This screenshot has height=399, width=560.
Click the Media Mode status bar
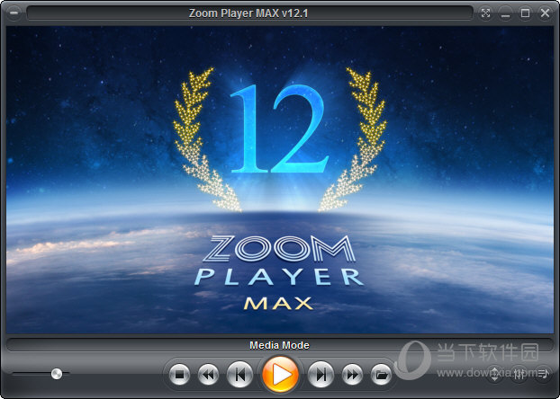280,345
